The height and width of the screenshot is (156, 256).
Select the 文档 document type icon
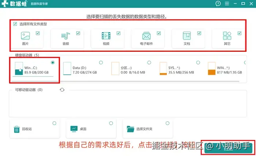point(187,36)
